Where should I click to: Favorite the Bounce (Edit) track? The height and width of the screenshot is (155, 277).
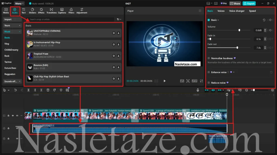tap(114, 67)
